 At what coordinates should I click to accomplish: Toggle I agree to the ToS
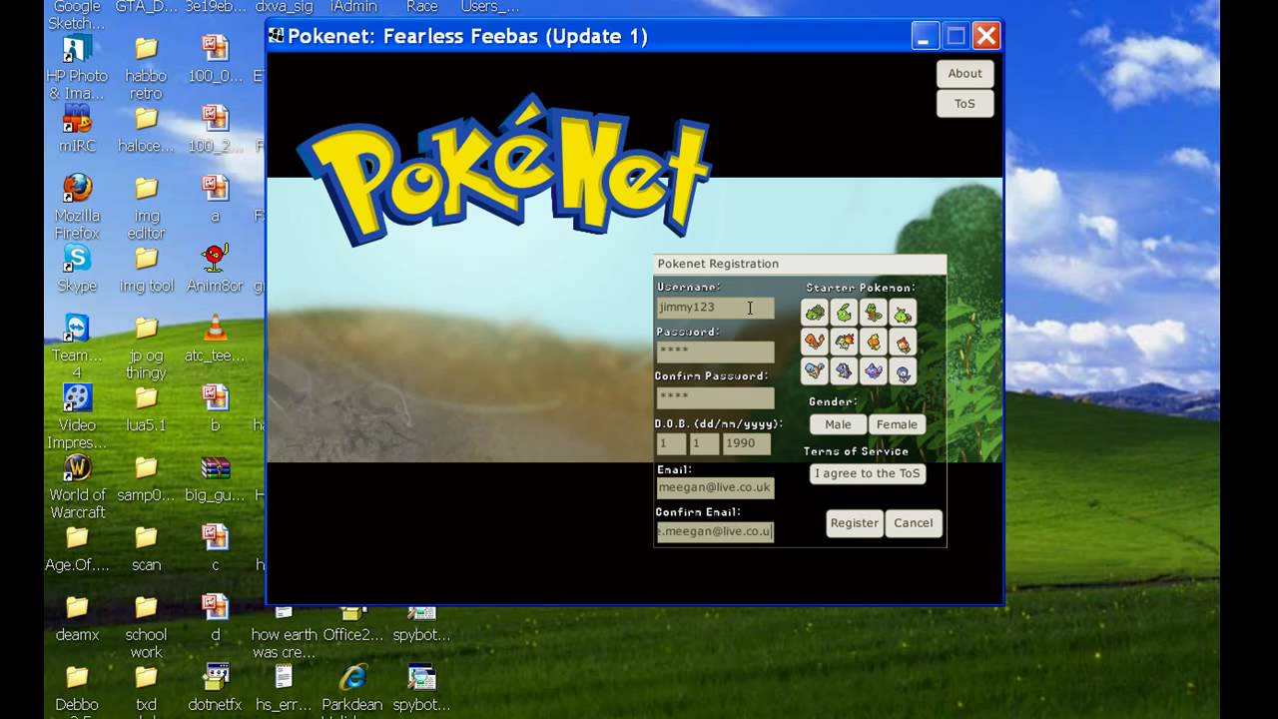(x=867, y=473)
